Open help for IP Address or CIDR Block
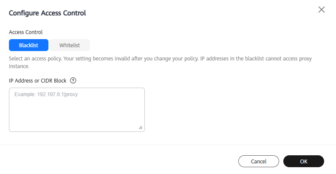 (73, 81)
